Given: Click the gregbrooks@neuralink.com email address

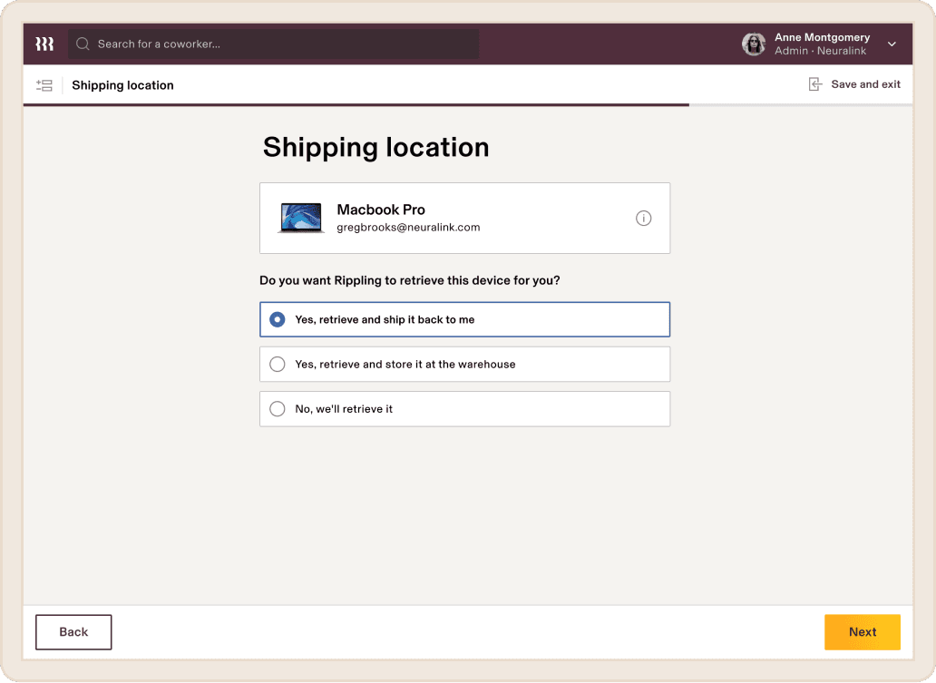Looking at the screenshot, I should click(408, 228).
